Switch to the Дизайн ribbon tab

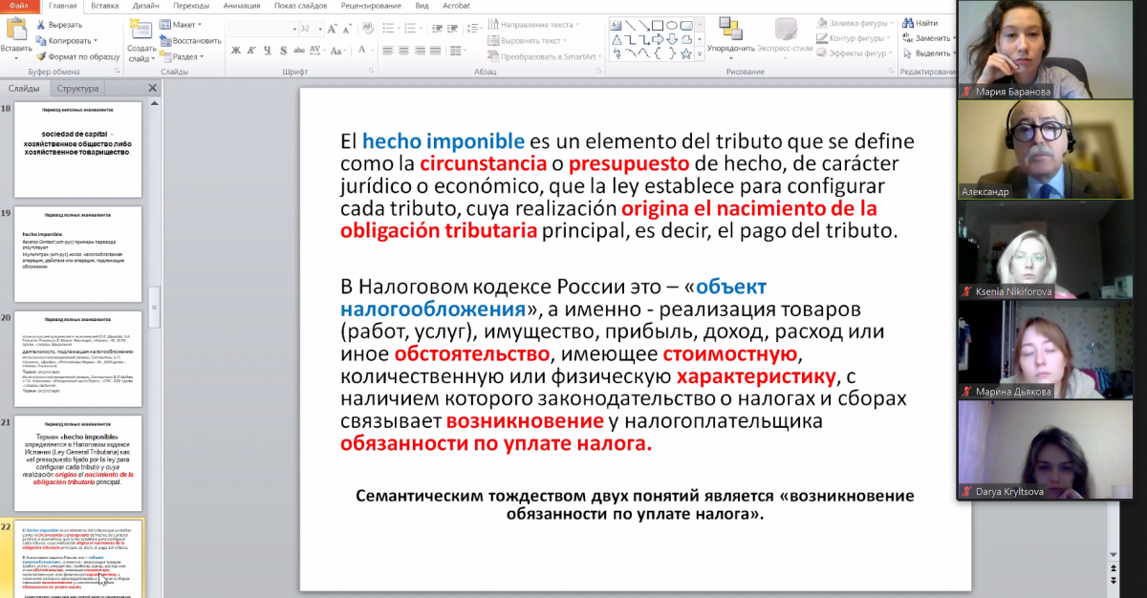pos(146,6)
